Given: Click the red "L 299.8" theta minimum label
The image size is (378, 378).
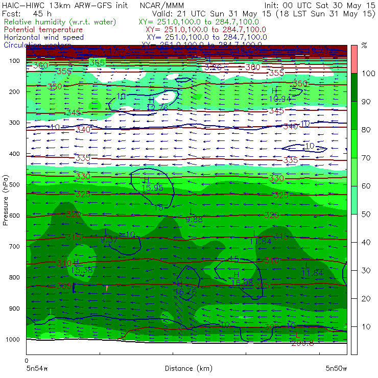Looking at the screenshot, I should point(302,339).
